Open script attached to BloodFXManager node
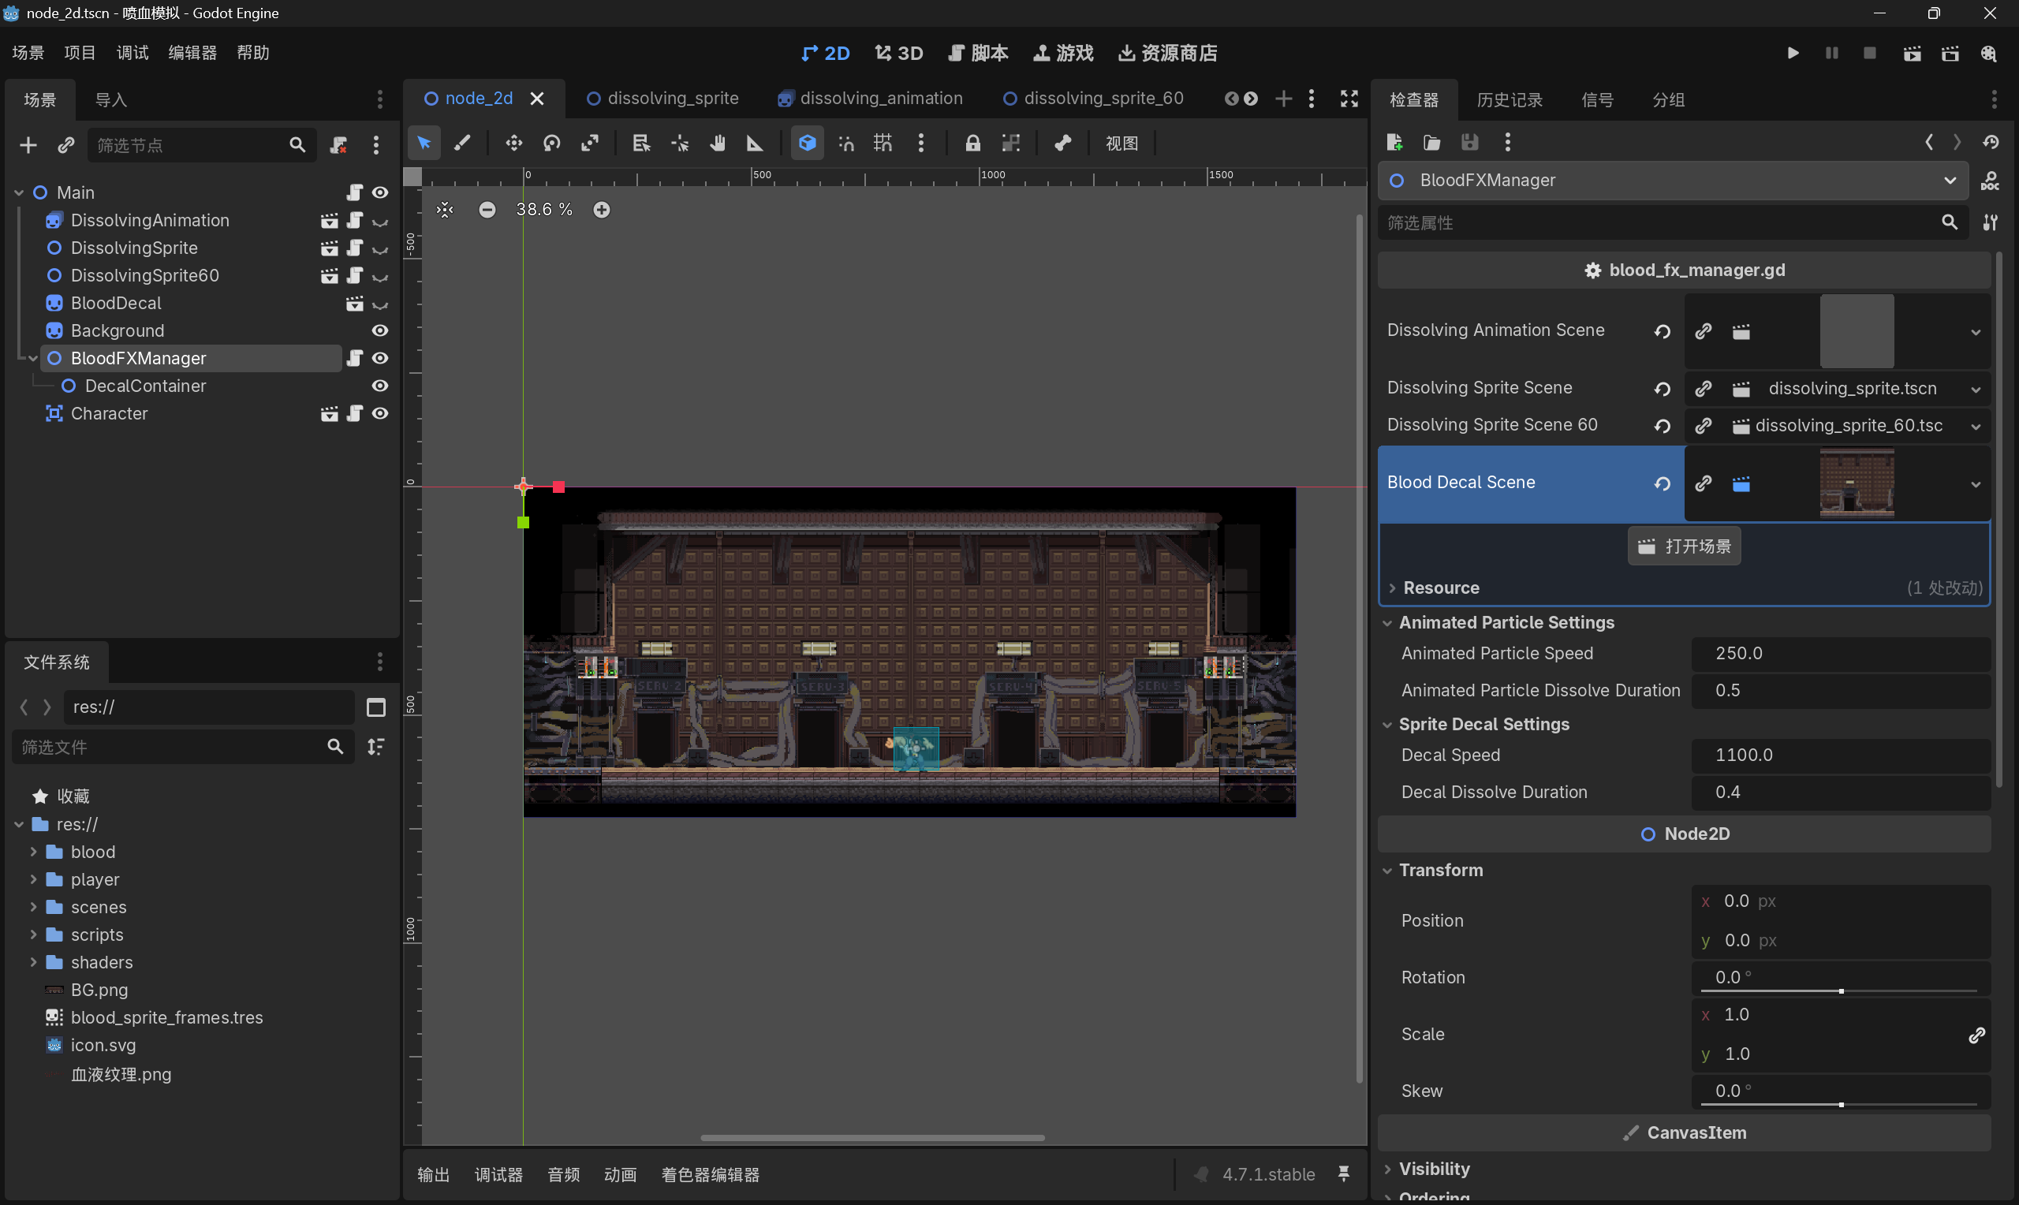2019x1205 pixels. [x=355, y=358]
